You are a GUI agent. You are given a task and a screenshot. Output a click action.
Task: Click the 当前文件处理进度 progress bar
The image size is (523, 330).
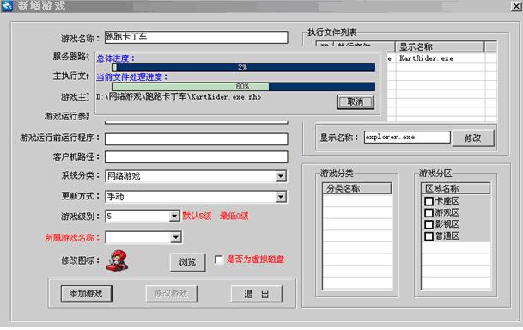(243, 87)
